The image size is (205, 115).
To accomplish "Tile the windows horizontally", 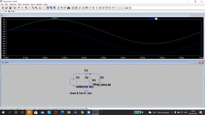I will [48, 8].
